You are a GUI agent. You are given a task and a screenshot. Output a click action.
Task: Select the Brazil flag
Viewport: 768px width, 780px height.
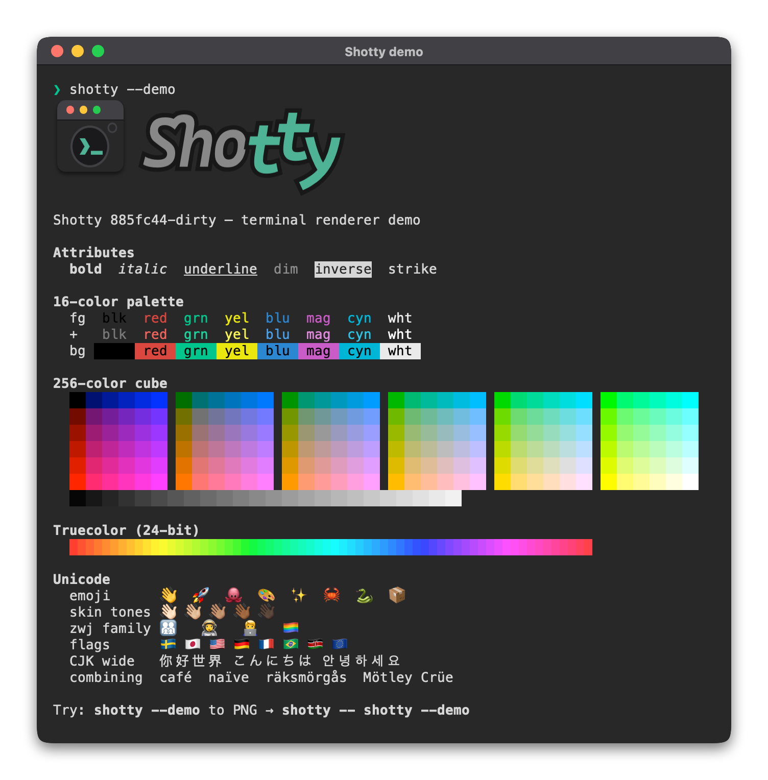click(x=291, y=644)
